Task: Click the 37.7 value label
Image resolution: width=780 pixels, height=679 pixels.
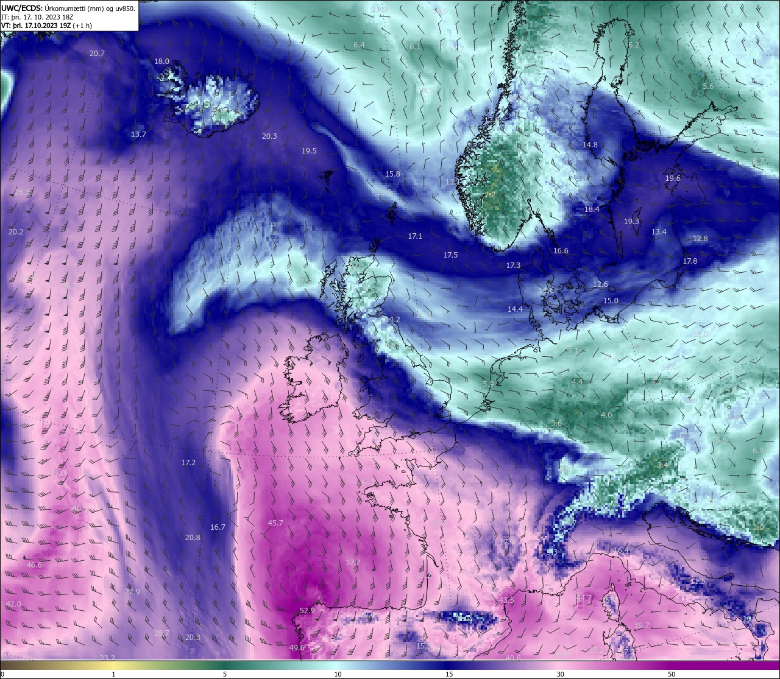Action: coord(353,563)
